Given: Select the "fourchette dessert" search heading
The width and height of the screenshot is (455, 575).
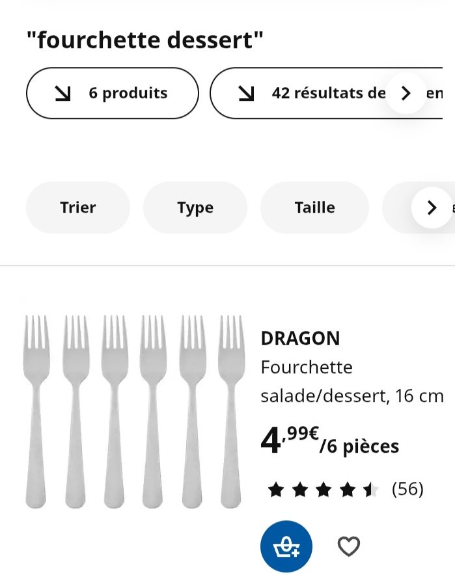Looking at the screenshot, I should click(145, 40).
